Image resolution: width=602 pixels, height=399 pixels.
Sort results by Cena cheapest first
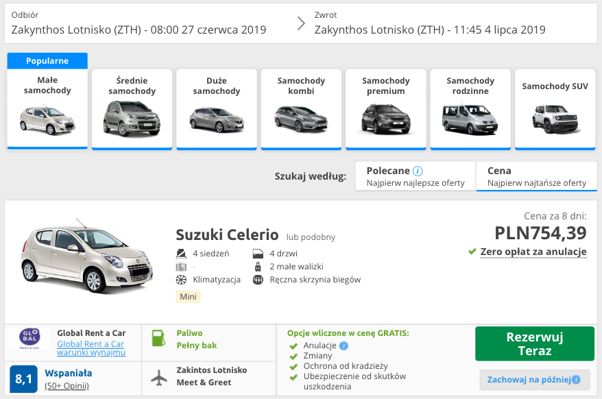click(537, 176)
